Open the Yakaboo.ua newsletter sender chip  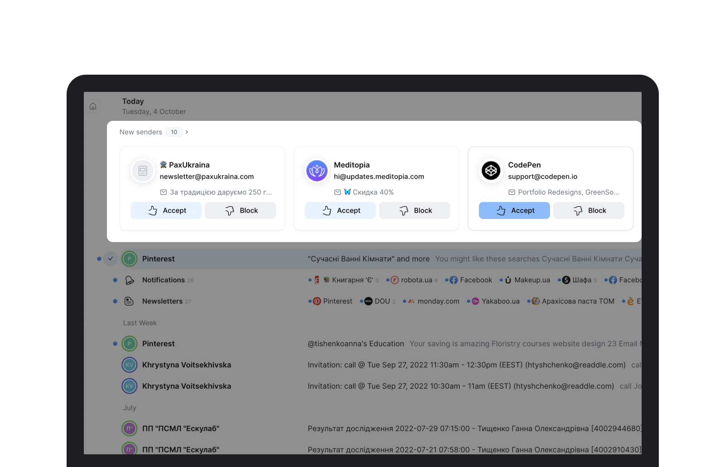(495, 301)
